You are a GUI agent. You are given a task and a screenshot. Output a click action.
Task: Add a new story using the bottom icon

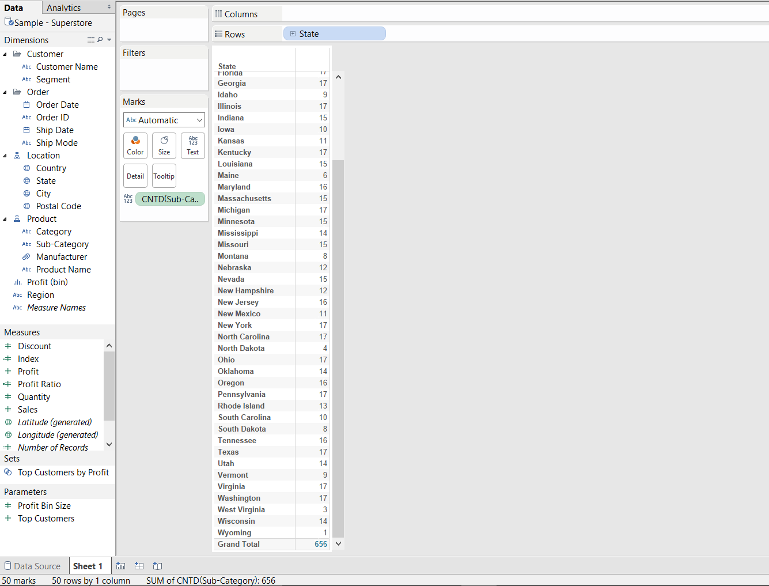tap(157, 566)
